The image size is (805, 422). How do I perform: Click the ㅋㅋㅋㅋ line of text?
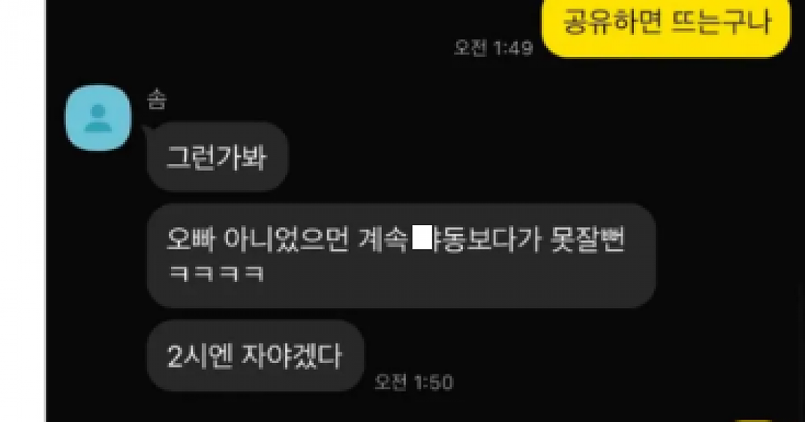(214, 274)
